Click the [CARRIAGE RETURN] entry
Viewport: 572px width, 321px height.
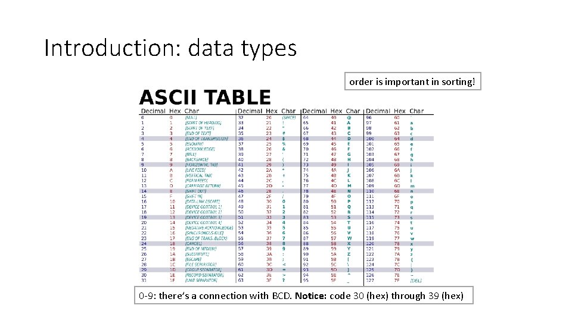click(x=204, y=185)
